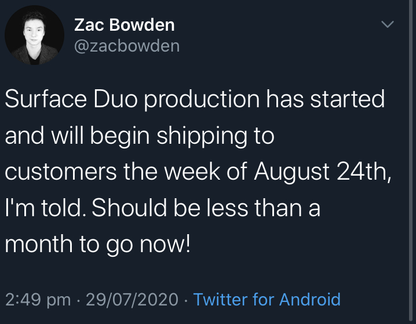
Task: Click the word "customers" in the tweet
Action: coord(61,172)
